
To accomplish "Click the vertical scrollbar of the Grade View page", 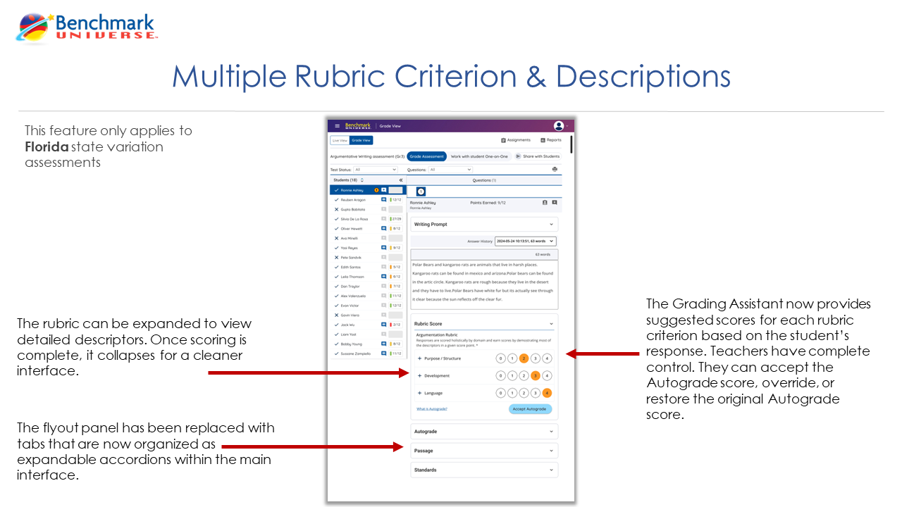I will click(x=572, y=144).
